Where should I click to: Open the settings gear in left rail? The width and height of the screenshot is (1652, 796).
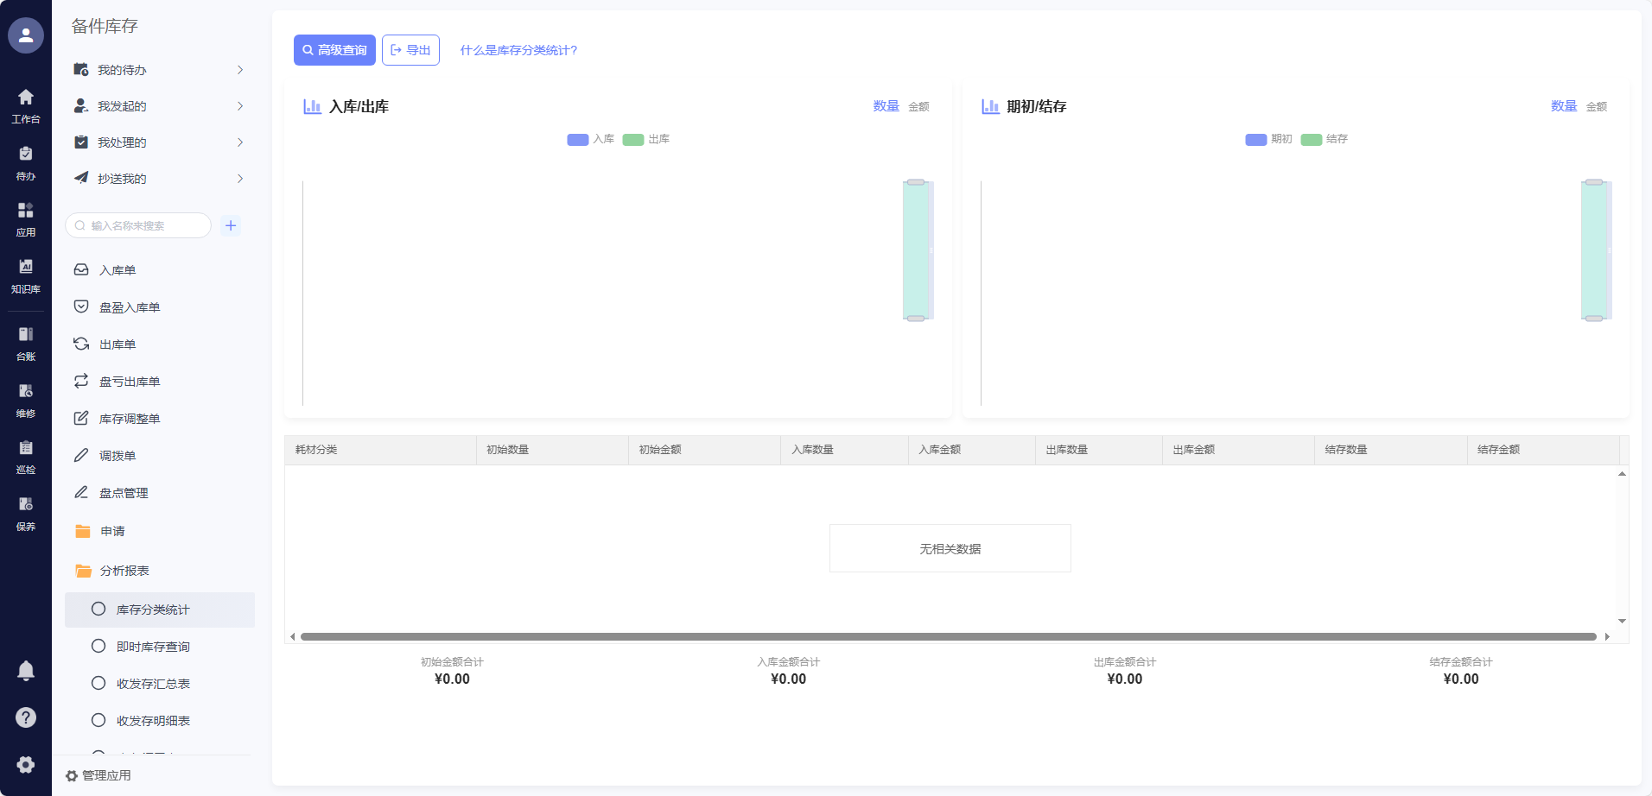pos(26,765)
